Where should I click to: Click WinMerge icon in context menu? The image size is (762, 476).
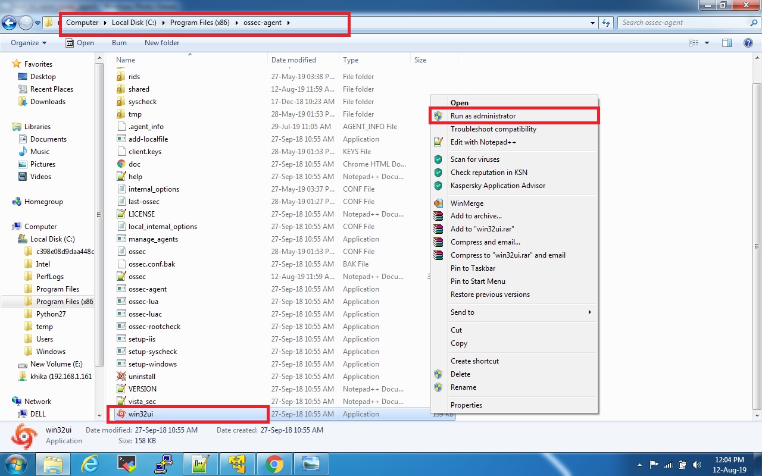pos(438,203)
